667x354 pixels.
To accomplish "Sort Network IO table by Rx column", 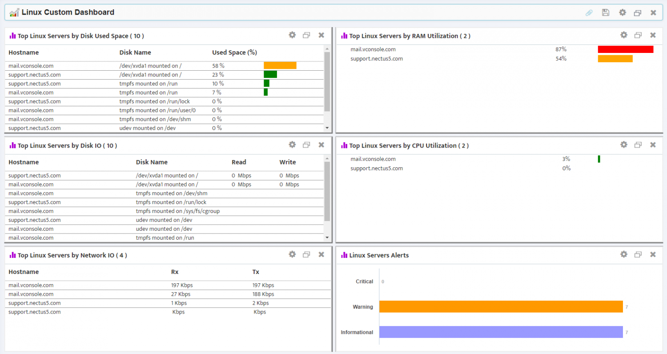I will (174, 272).
